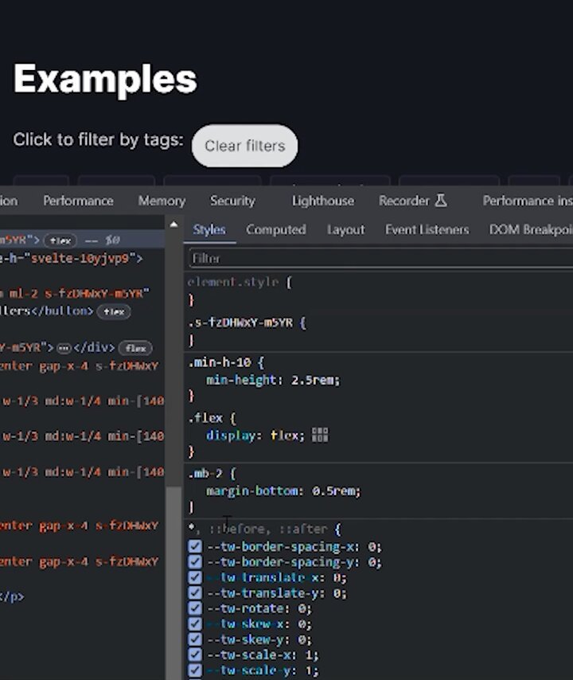Disable the --tw-rotate declaration checkbox

pyautogui.click(x=195, y=608)
